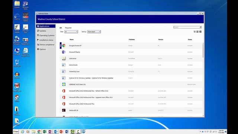
Task: Open Device compliance in the sidebar
Action: [x=46, y=45]
